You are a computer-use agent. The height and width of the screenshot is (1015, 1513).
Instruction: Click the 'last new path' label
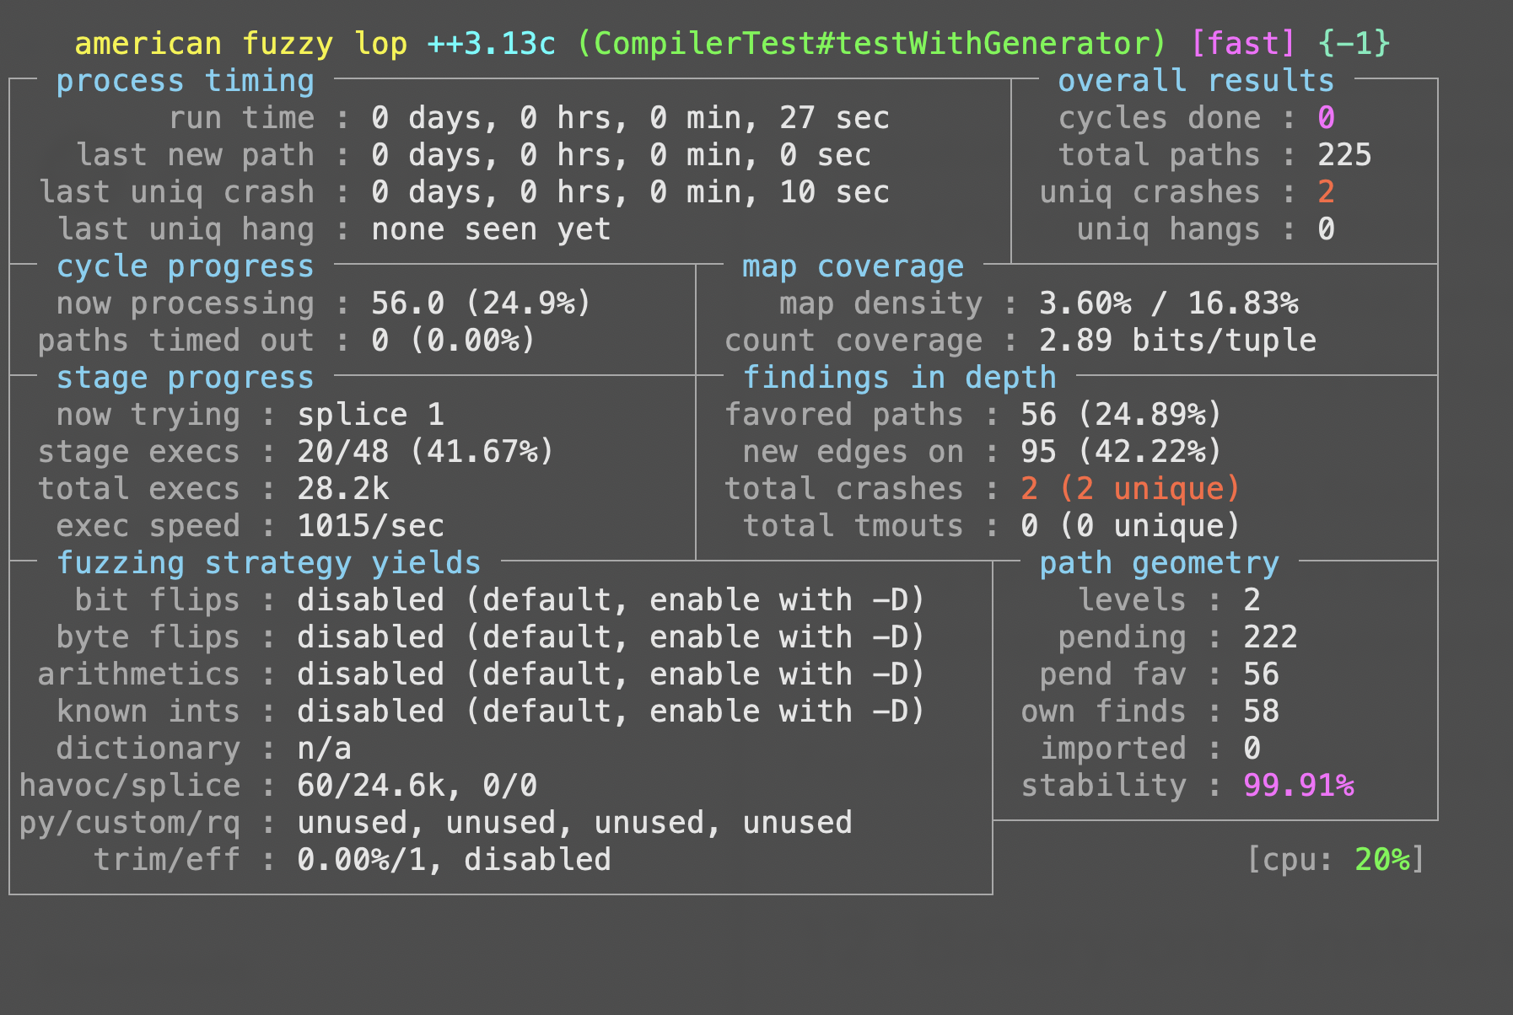[x=195, y=155]
